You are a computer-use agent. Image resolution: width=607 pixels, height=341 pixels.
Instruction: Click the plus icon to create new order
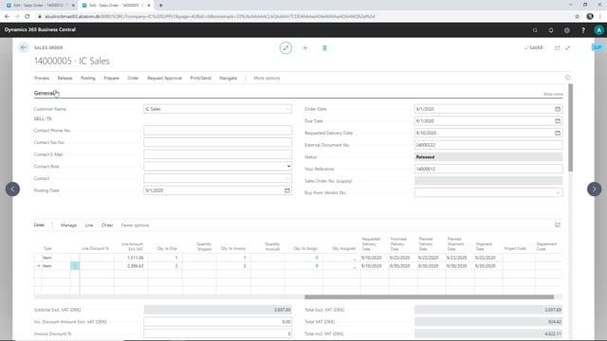tap(305, 48)
